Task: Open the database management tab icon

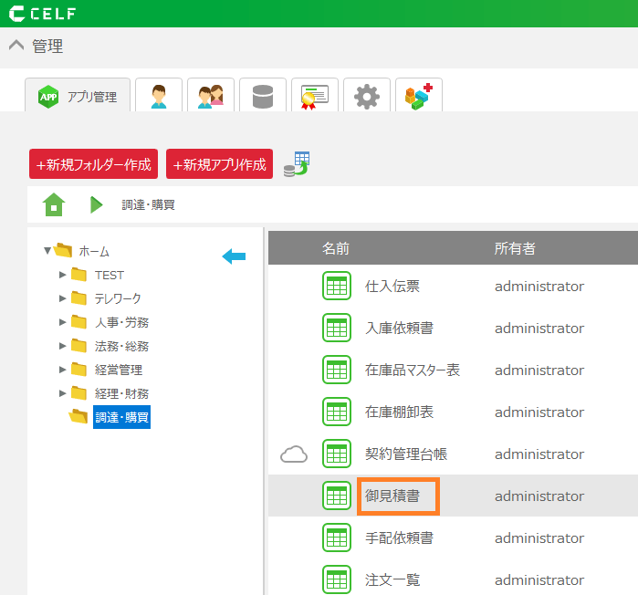Action: tap(263, 96)
